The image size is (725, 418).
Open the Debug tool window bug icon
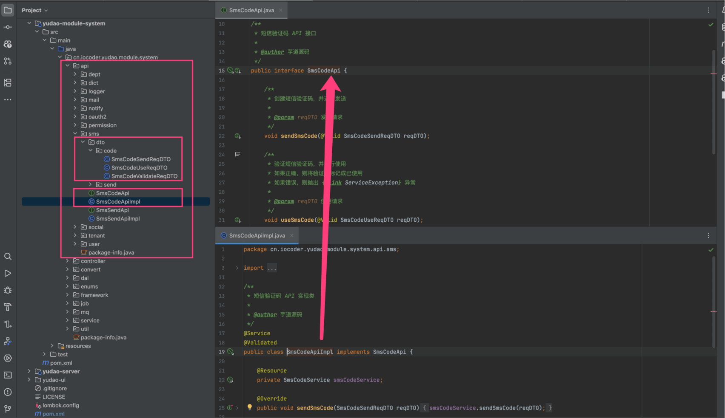tap(8, 291)
